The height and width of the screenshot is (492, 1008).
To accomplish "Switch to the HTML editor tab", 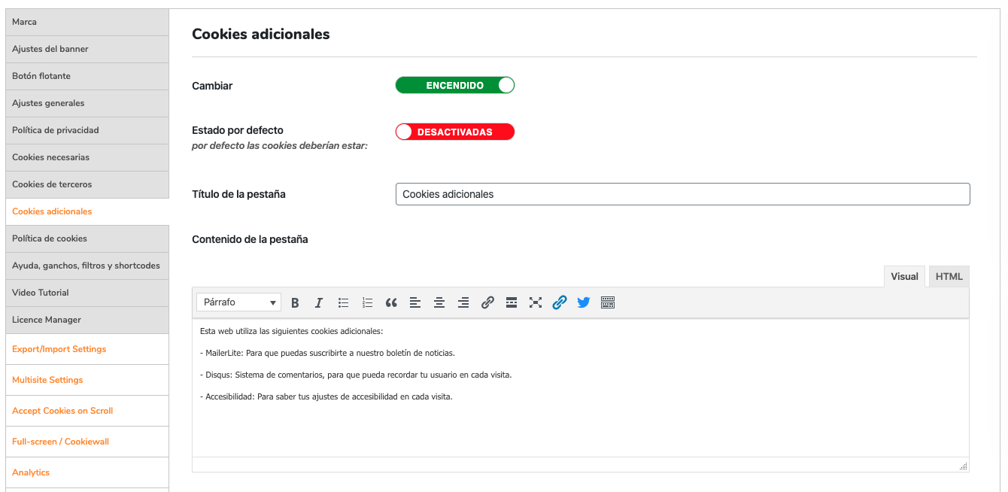I will pyautogui.click(x=949, y=277).
